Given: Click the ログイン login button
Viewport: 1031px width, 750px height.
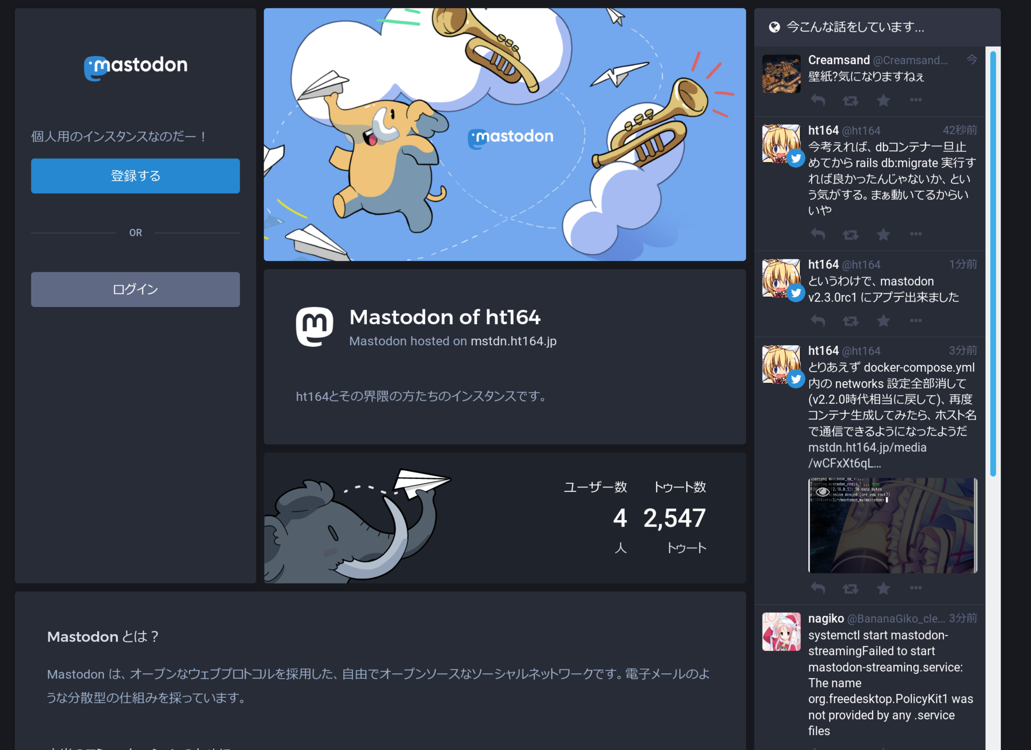Looking at the screenshot, I should 135,289.
